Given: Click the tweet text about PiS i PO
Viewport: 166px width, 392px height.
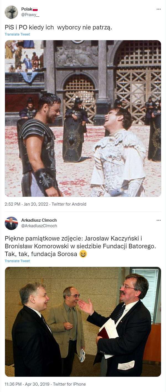Looking at the screenshot, I should pyautogui.click(x=58, y=27).
